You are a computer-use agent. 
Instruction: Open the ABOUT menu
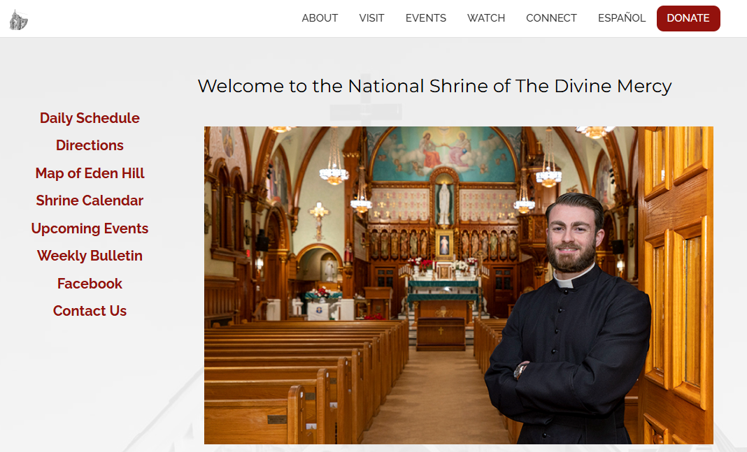coord(320,18)
